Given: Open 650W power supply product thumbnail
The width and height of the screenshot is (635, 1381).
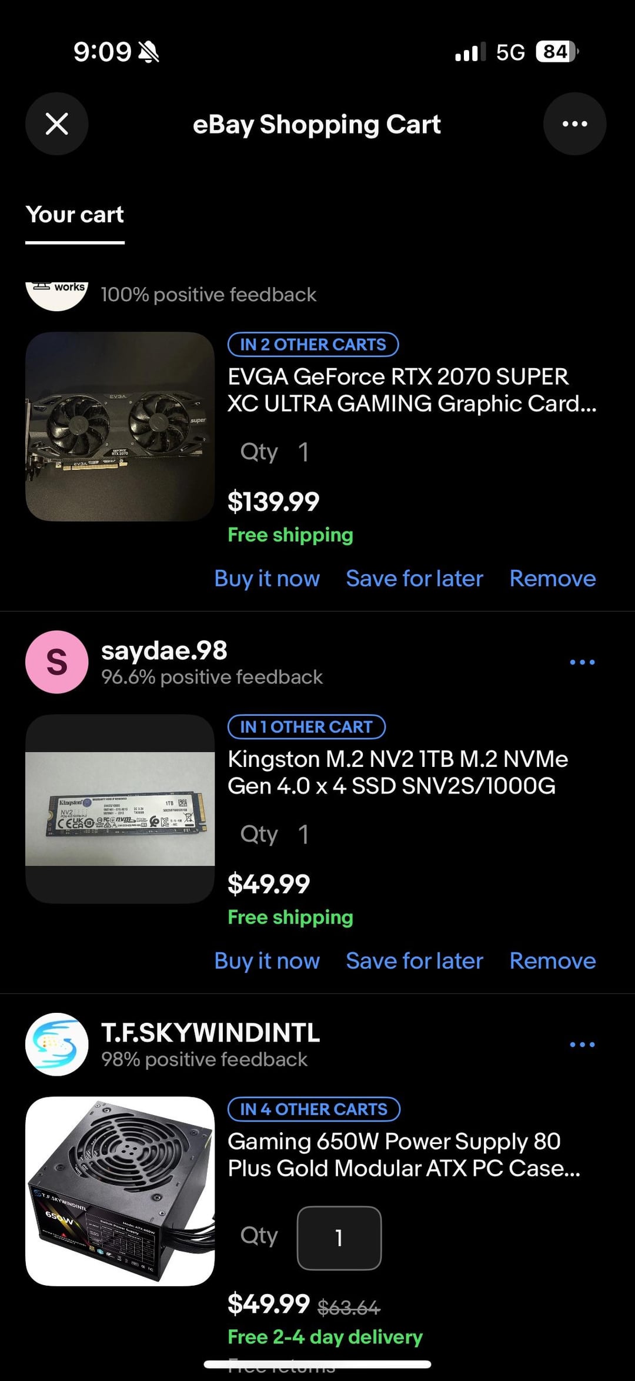Looking at the screenshot, I should click(120, 1191).
